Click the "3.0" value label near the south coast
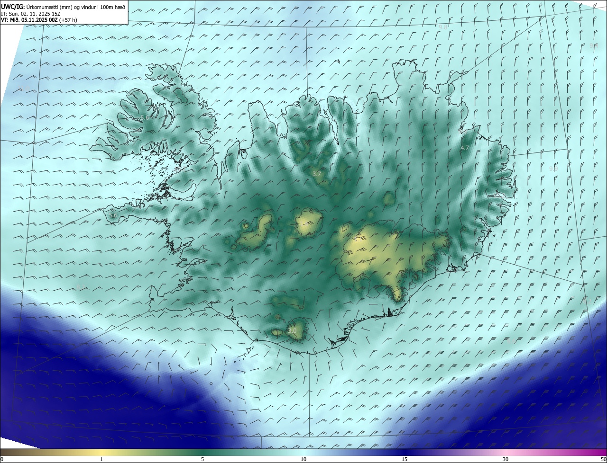This screenshot has width=607, height=463. [x=292, y=330]
